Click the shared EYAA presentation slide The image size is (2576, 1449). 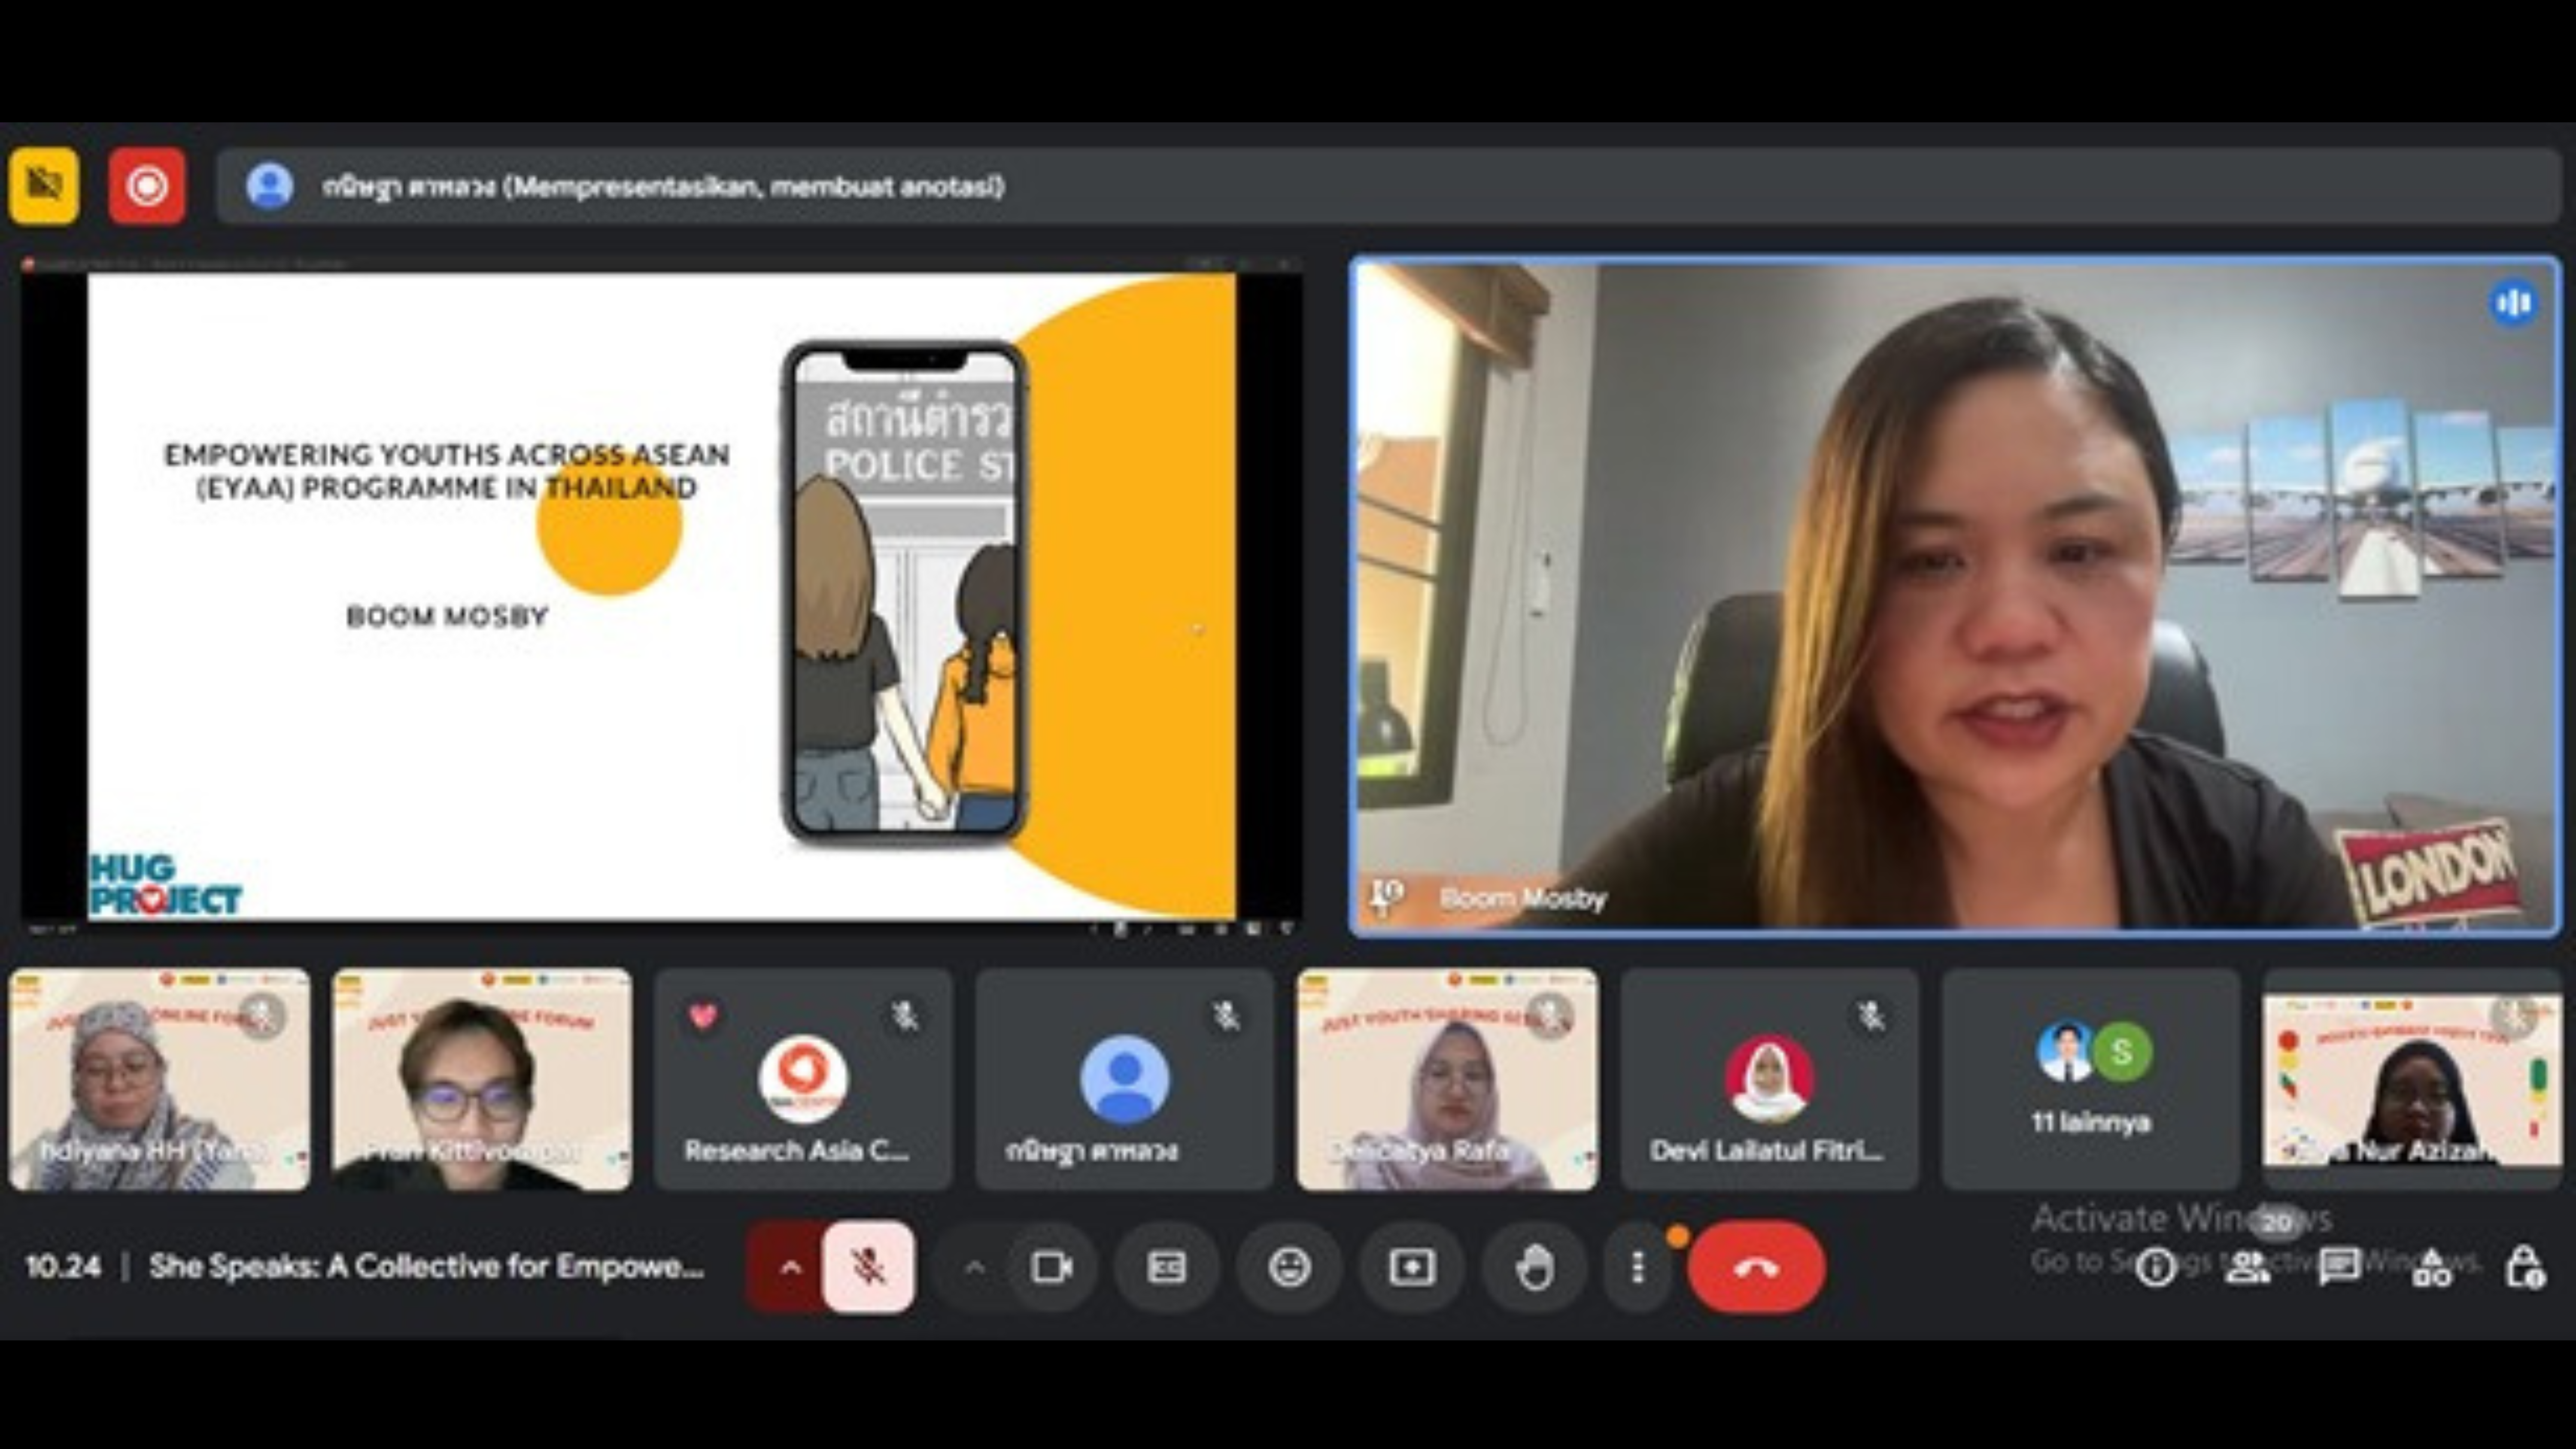(x=661, y=596)
